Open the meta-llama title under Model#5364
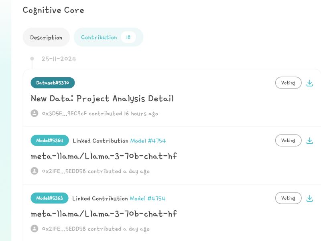This screenshot has height=241, width=321. tap(104, 156)
